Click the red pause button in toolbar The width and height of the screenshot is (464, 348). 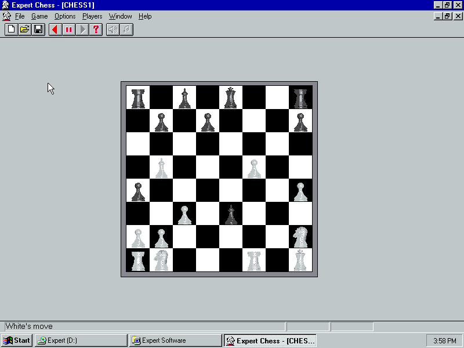[68, 30]
